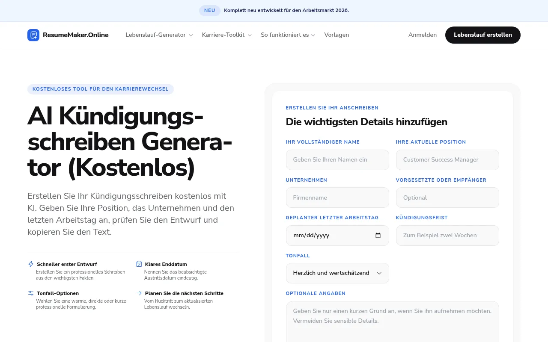
Task: Click the Lebenslauf erstellen button
Action: click(x=483, y=35)
